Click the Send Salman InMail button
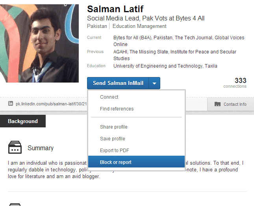Image resolution: width=254 pixels, height=206 pixels. pyautogui.click(x=118, y=83)
